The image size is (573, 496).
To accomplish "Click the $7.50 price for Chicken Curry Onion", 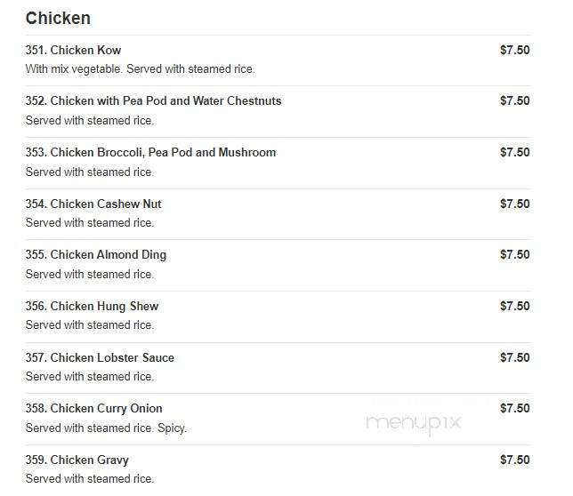I will pos(515,408).
